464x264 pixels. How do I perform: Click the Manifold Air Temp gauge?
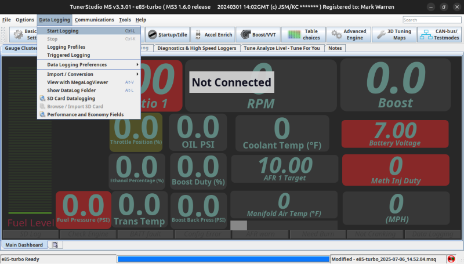(x=284, y=205)
